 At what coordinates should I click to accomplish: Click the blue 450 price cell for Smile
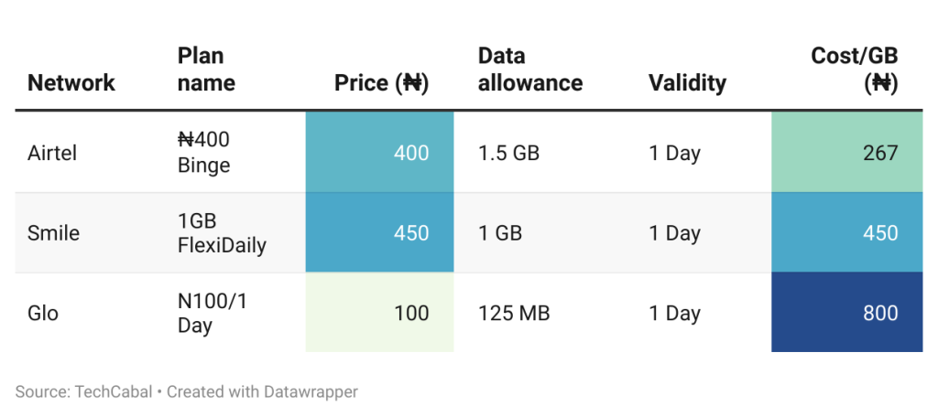(x=379, y=233)
